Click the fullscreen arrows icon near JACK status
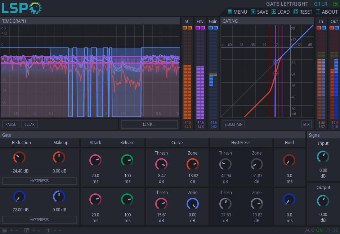 335,230
